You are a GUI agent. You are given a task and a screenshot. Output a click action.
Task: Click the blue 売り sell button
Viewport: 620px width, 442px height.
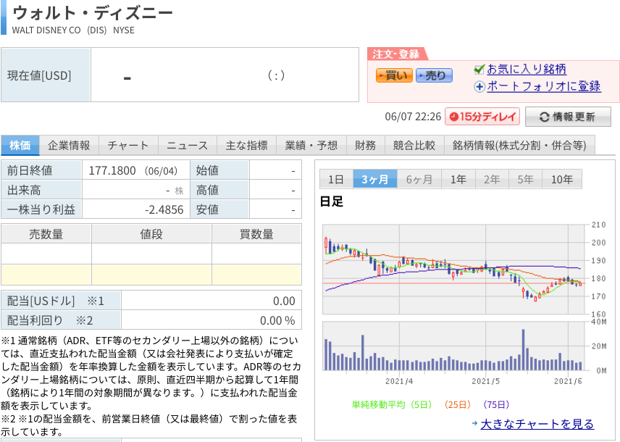pos(434,75)
